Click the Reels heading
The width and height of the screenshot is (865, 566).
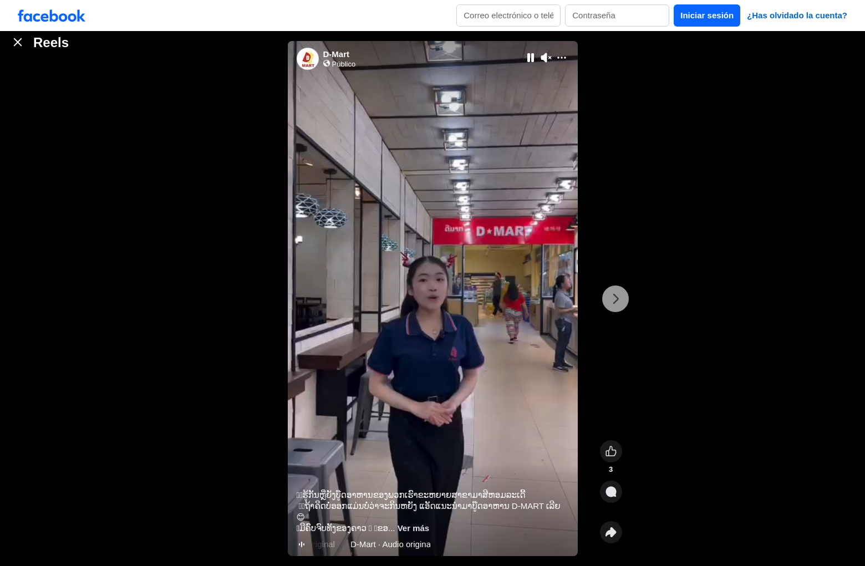click(51, 43)
